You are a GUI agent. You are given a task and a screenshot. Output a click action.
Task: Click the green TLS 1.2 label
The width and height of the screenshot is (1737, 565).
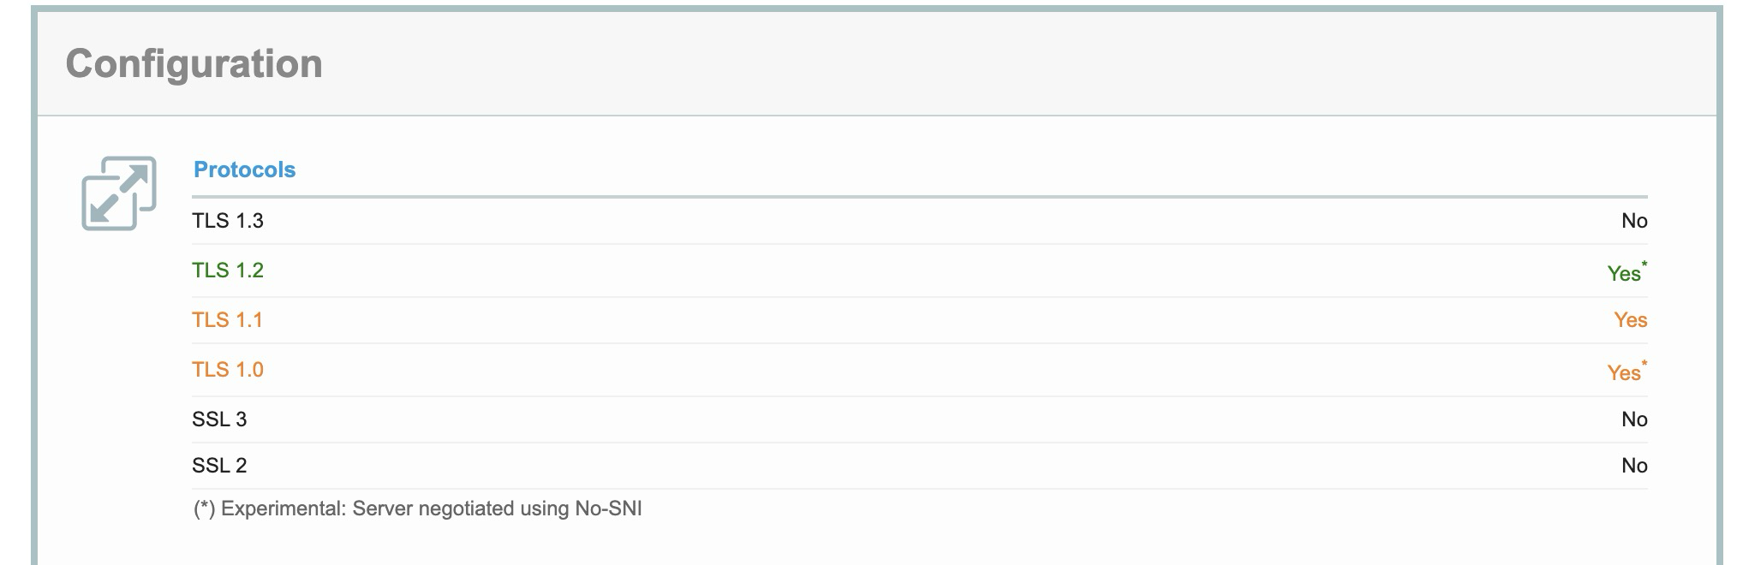pyautogui.click(x=227, y=271)
